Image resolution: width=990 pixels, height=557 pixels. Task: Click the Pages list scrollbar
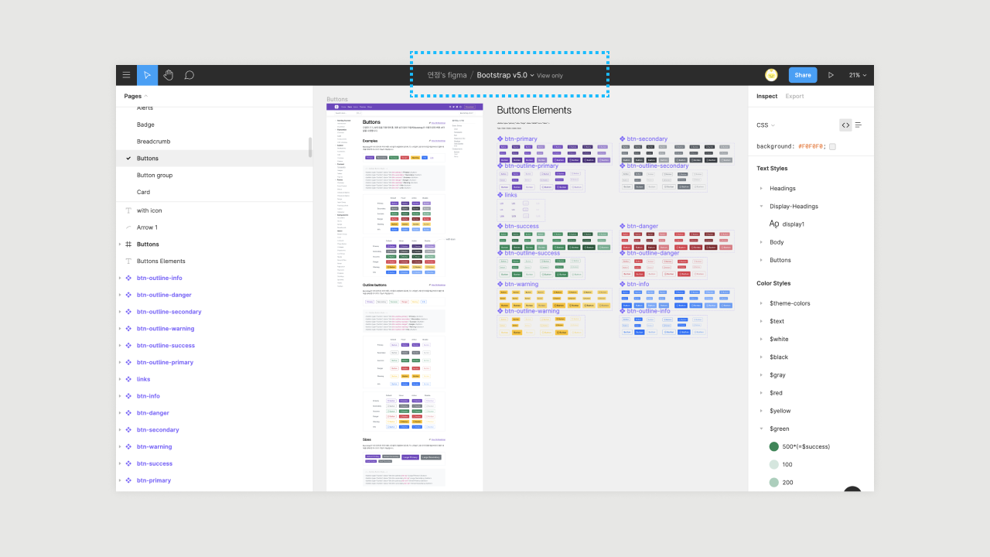(x=310, y=147)
